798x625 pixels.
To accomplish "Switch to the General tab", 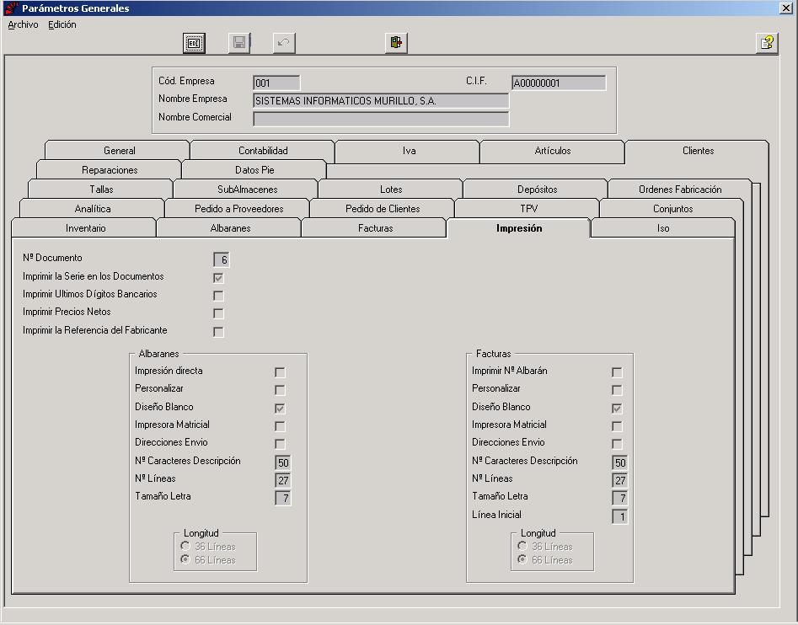I will coord(118,151).
